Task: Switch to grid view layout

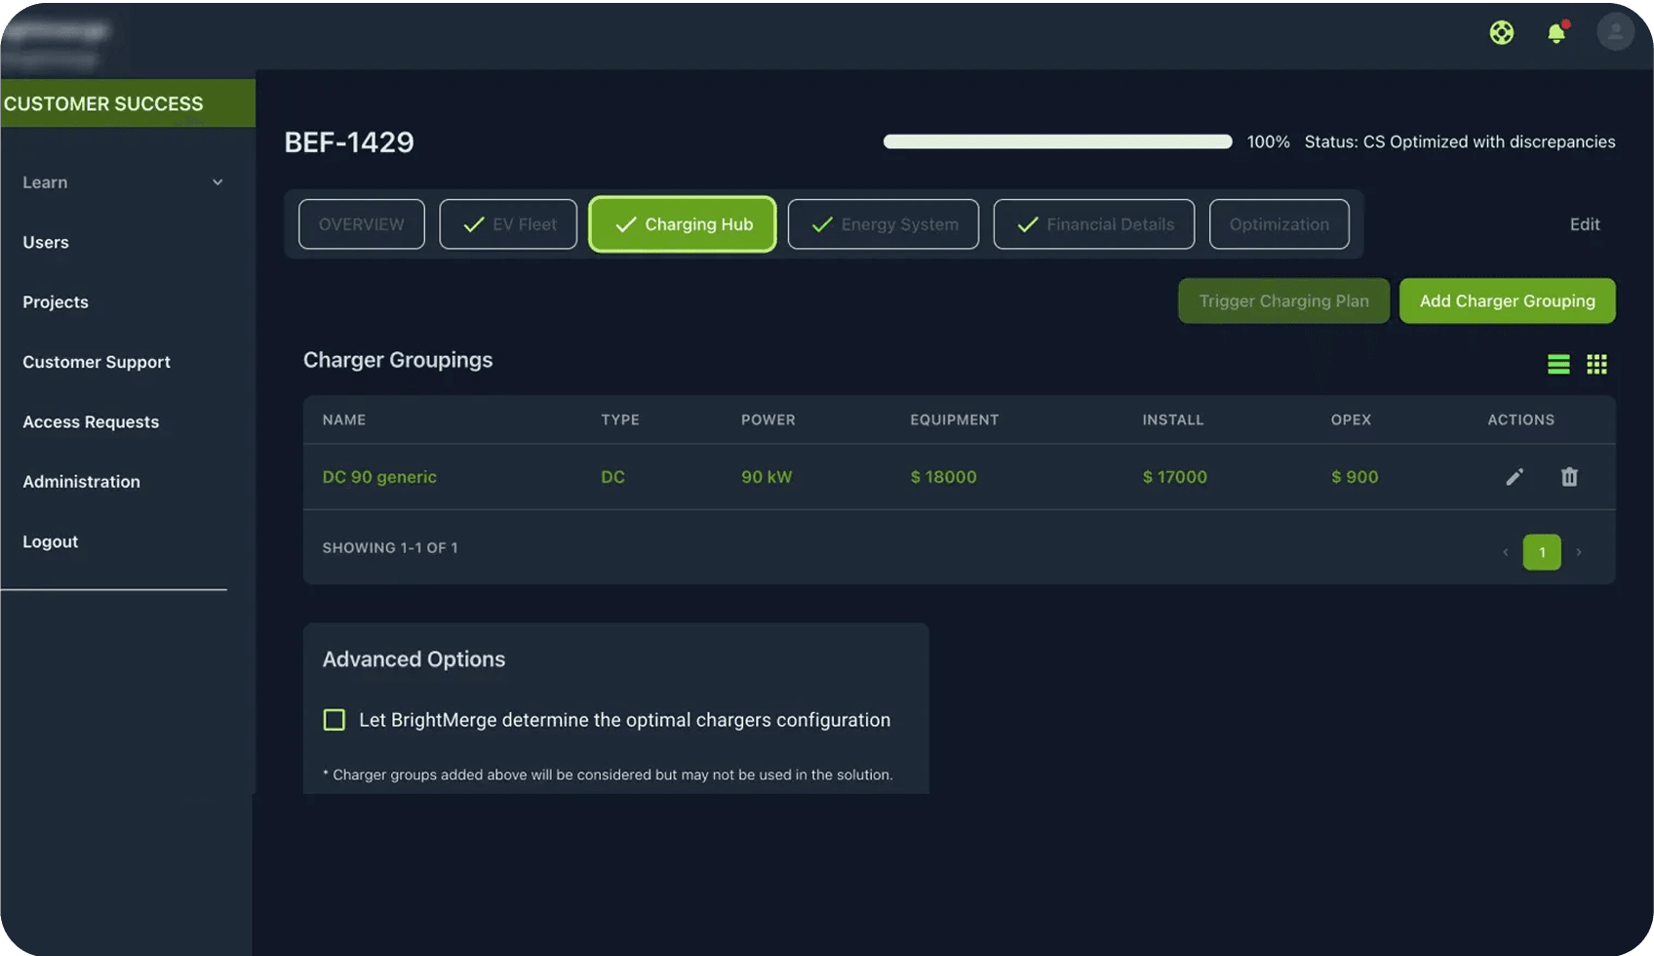Action: [1596, 364]
